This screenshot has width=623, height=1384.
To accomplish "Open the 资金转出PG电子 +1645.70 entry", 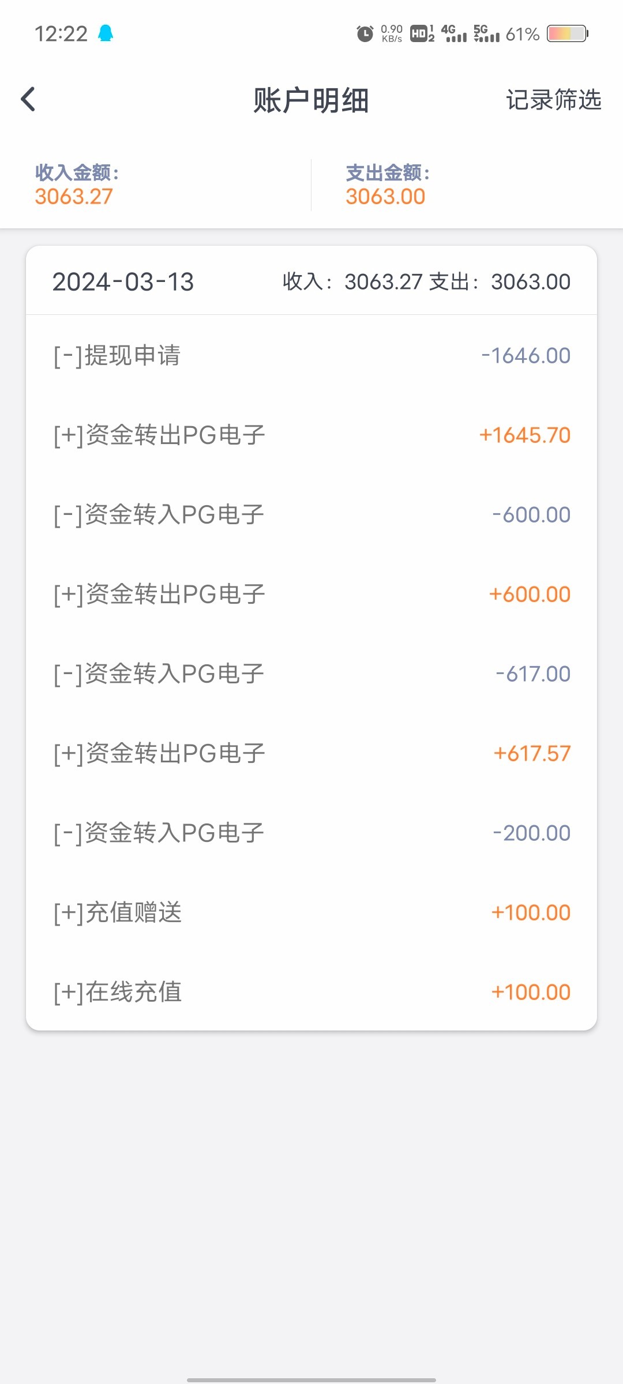I will point(311,435).
